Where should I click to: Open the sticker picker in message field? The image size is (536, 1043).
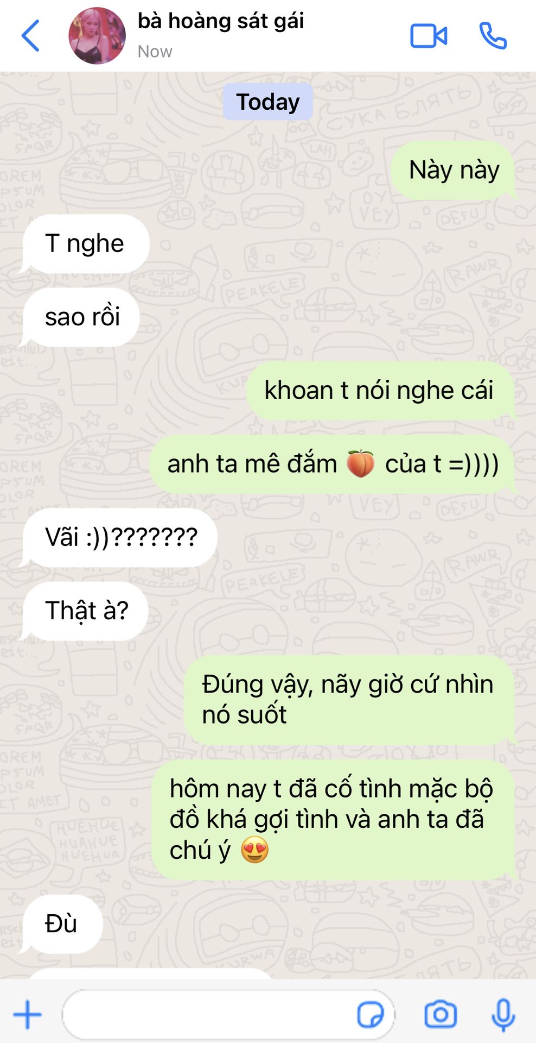(x=371, y=1014)
